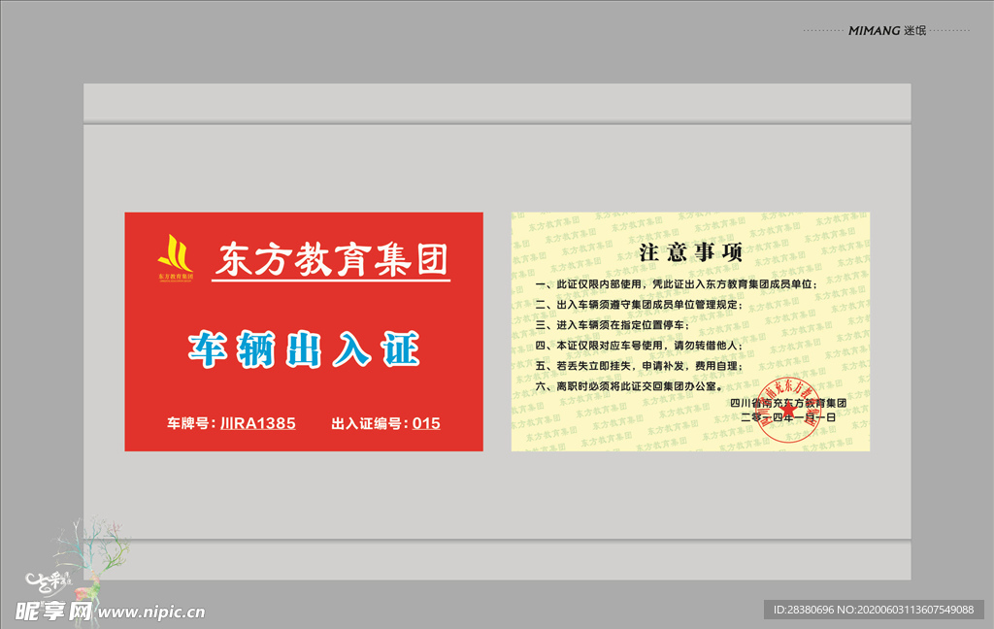The width and height of the screenshot is (994, 629).
Task: Click rule 一、此证仅限内部使用
Action: pos(677,284)
